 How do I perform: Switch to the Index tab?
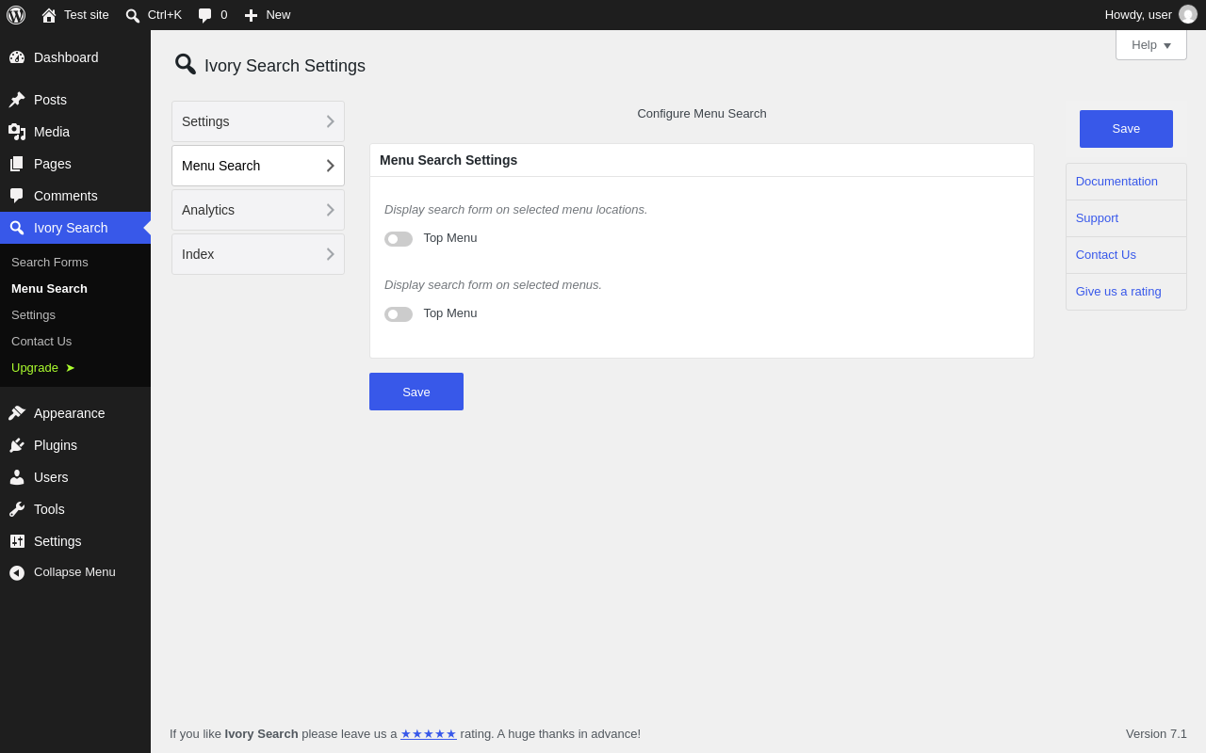pos(258,254)
